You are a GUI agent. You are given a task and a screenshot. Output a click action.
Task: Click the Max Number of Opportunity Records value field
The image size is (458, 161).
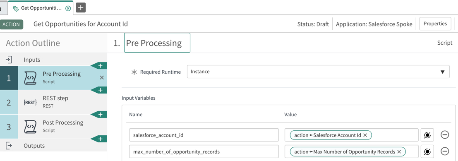351,151
